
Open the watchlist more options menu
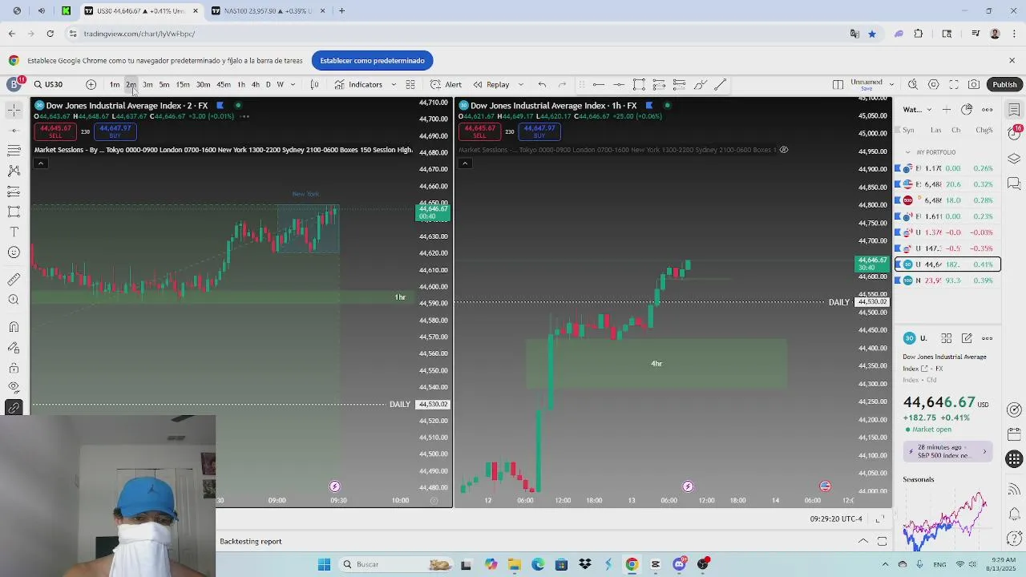pyautogui.click(x=988, y=110)
